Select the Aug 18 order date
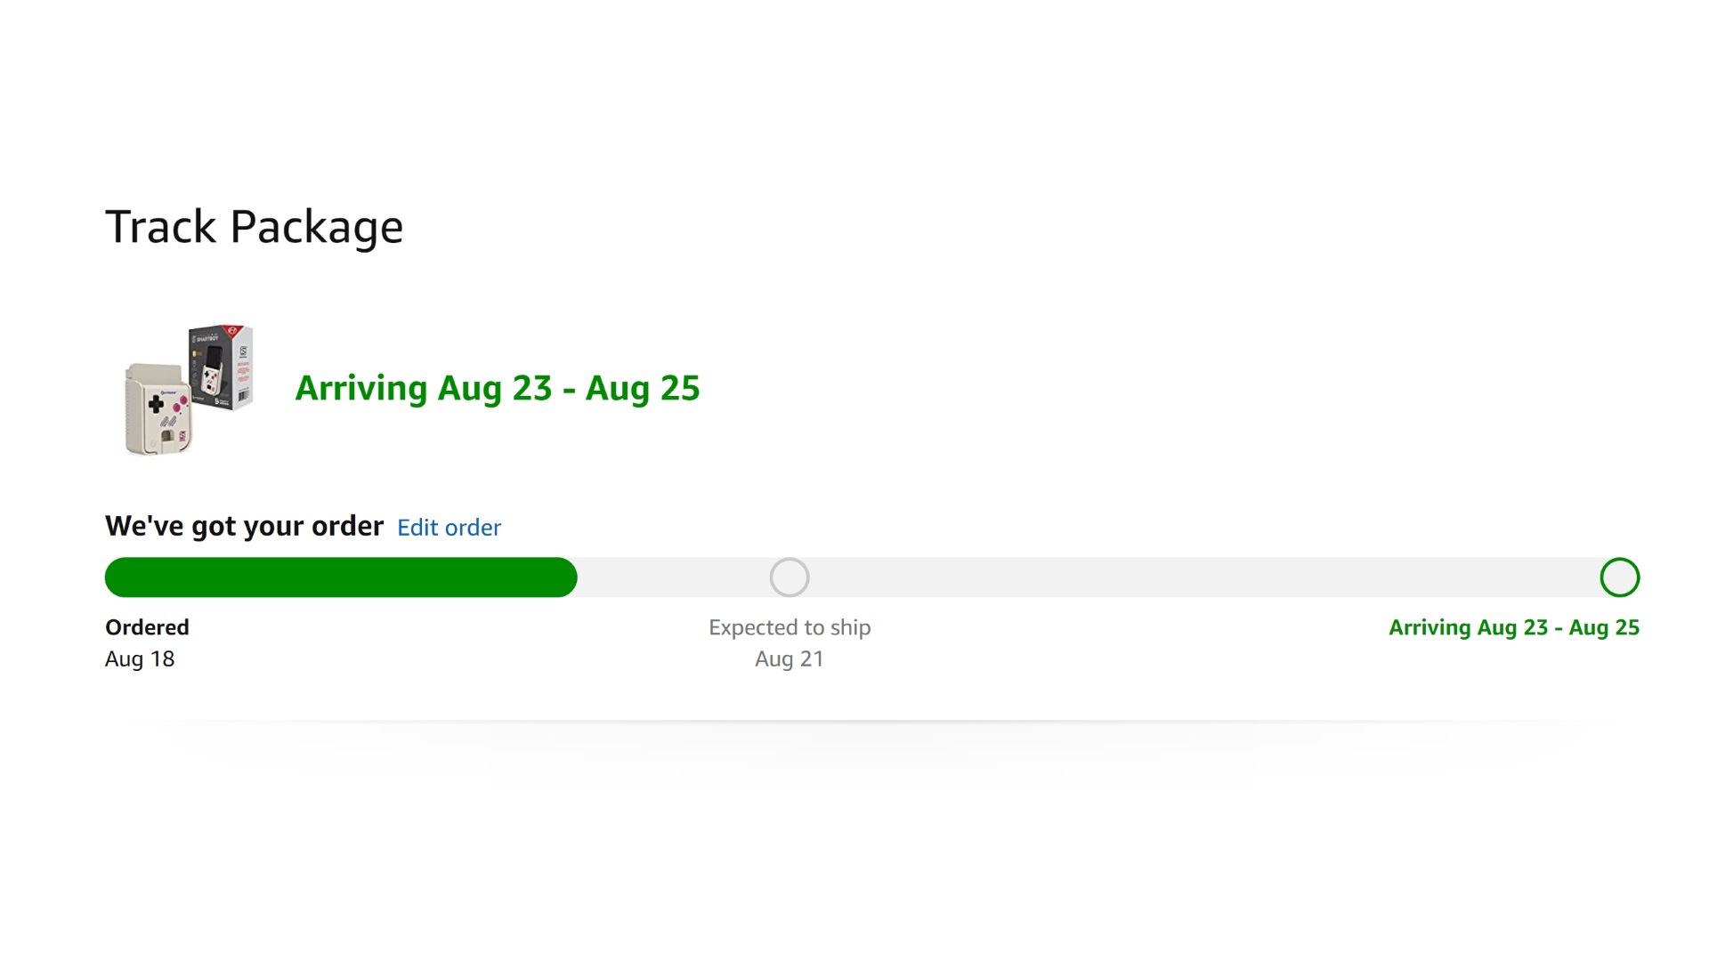This screenshot has width=1709, height=961. [140, 659]
